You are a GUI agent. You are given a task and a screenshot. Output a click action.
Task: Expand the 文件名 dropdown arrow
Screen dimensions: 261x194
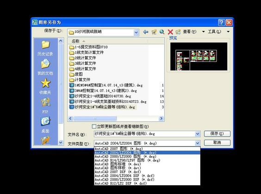tap(198, 134)
